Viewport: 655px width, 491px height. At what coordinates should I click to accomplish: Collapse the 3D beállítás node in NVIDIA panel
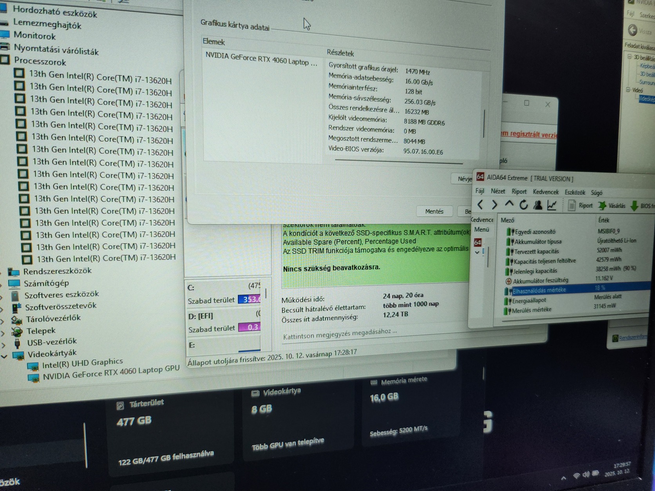(630, 57)
